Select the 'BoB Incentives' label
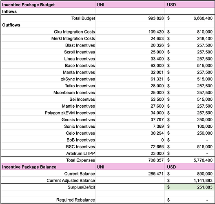The image size is (215, 204). coord(81,140)
